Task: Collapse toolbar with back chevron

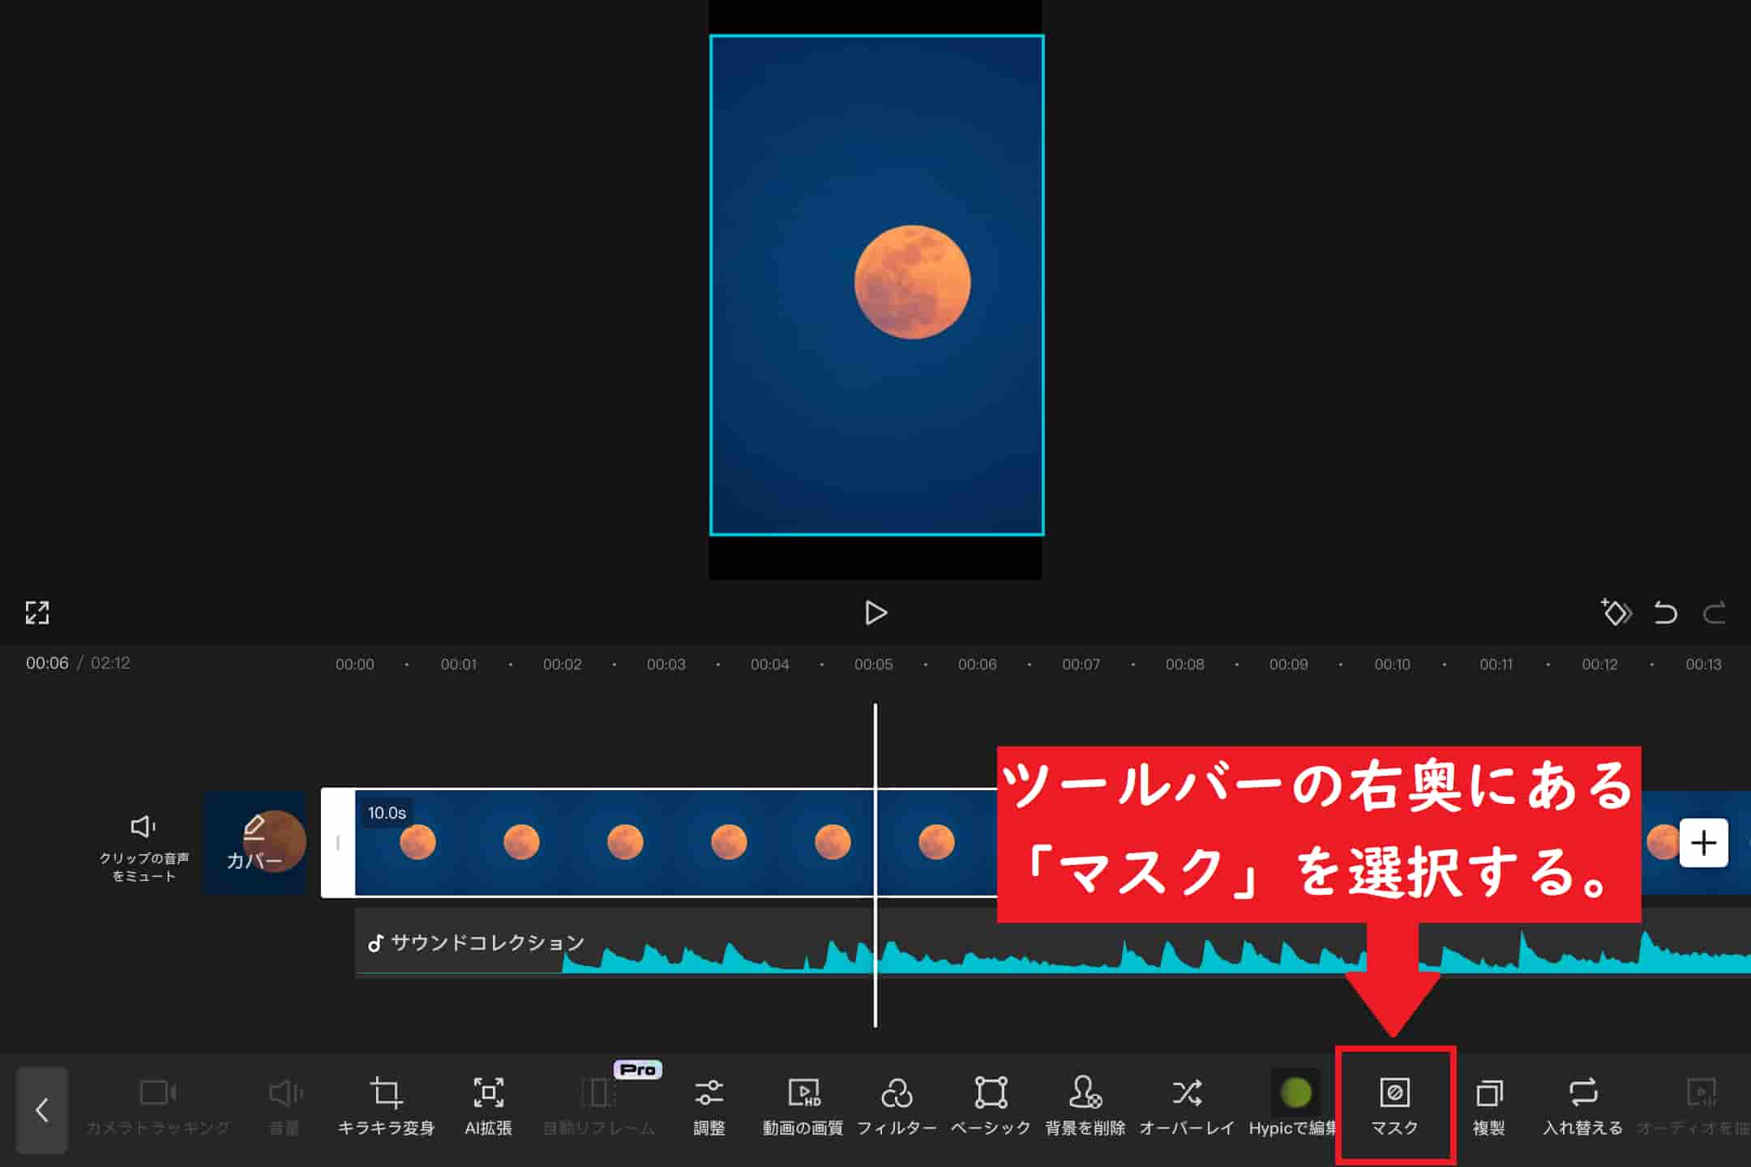Action: click(x=42, y=1109)
